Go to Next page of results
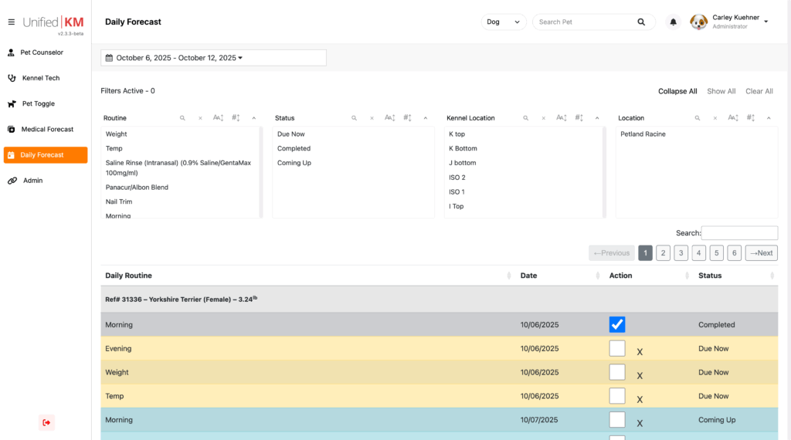Viewport: 791px width, 440px height. [761, 253]
